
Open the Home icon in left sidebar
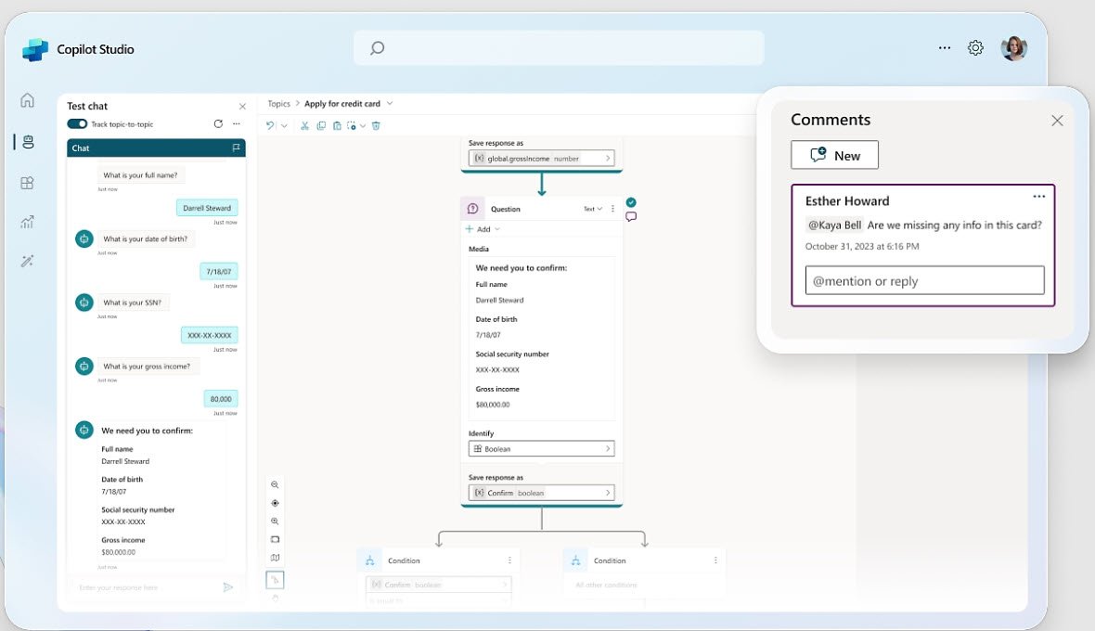pyautogui.click(x=27, y=100)
